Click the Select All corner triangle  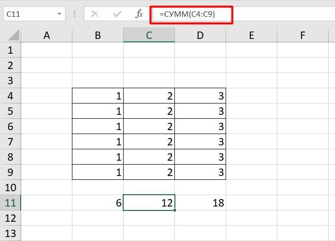[x=14, y=35]
